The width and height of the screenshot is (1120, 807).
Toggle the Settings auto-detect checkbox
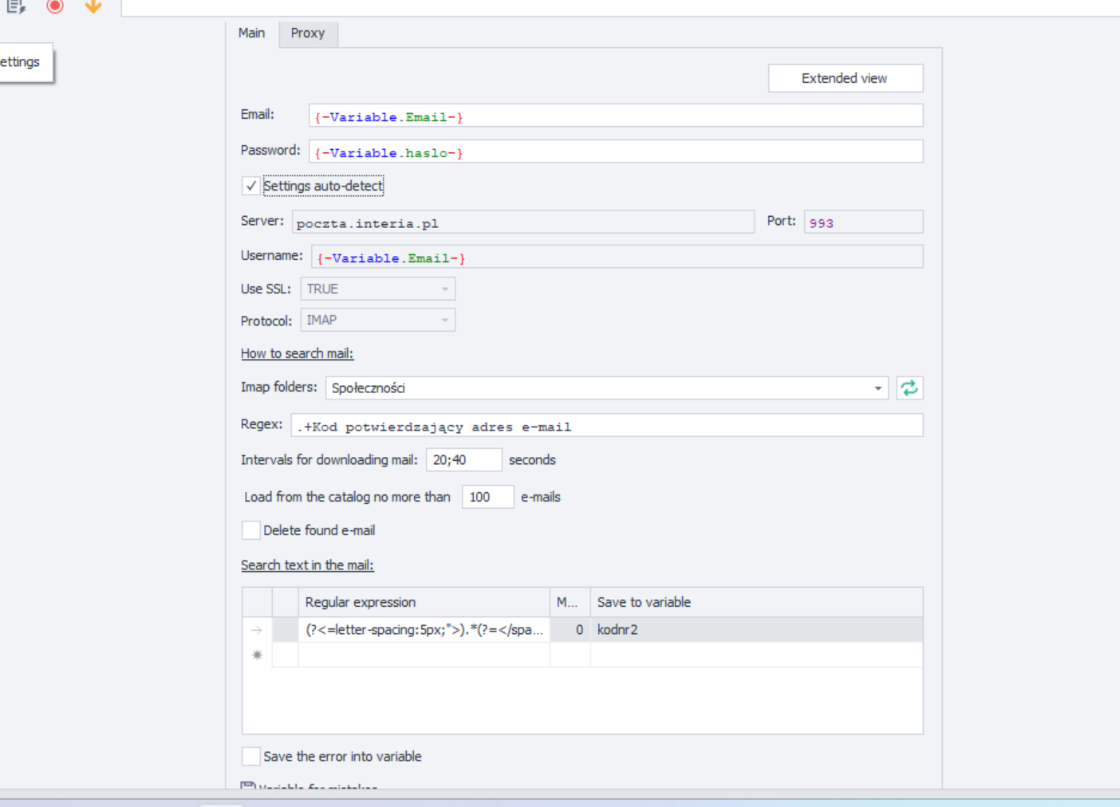[x=251, y=186]
